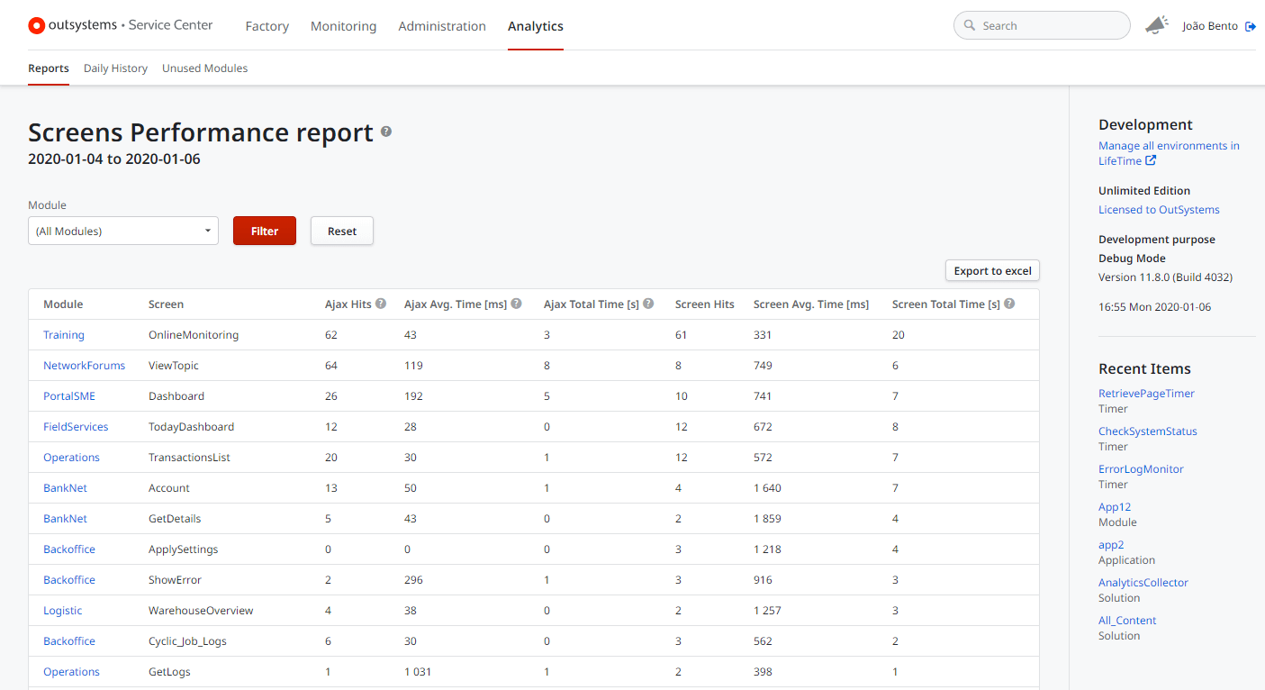This screenshot has height=690, width=1265.
Task: Click Ajax Total Time help icon
Action: pyautogui.click(x=648, y=304)
